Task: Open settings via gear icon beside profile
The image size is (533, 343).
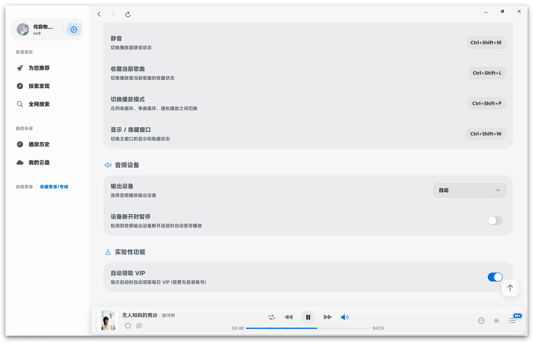Action: (73, 29)
